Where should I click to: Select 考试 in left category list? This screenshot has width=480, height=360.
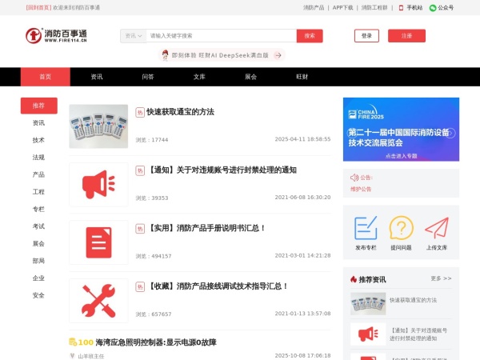click(x=38, y=226)
